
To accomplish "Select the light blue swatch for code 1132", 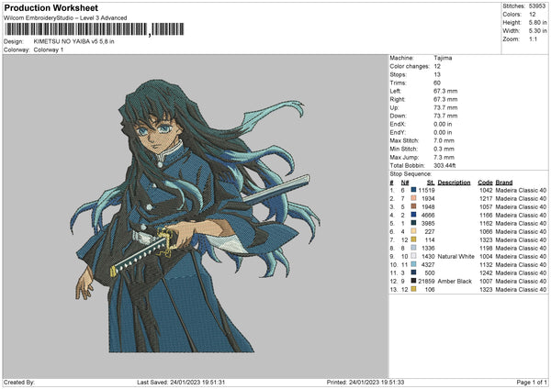I will pyautogui.click(x=413, y=264).
